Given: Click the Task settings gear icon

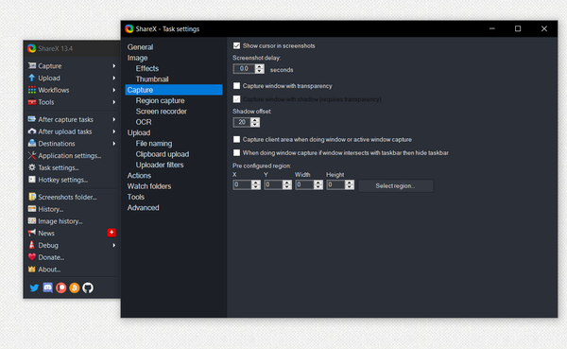Looking at the screenshot, I should pos(32,167).
